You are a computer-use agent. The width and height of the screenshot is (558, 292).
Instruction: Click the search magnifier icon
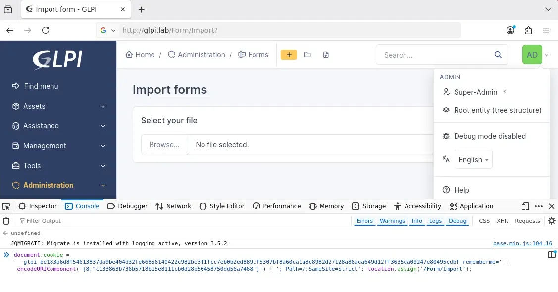click(x=498, y=55)
